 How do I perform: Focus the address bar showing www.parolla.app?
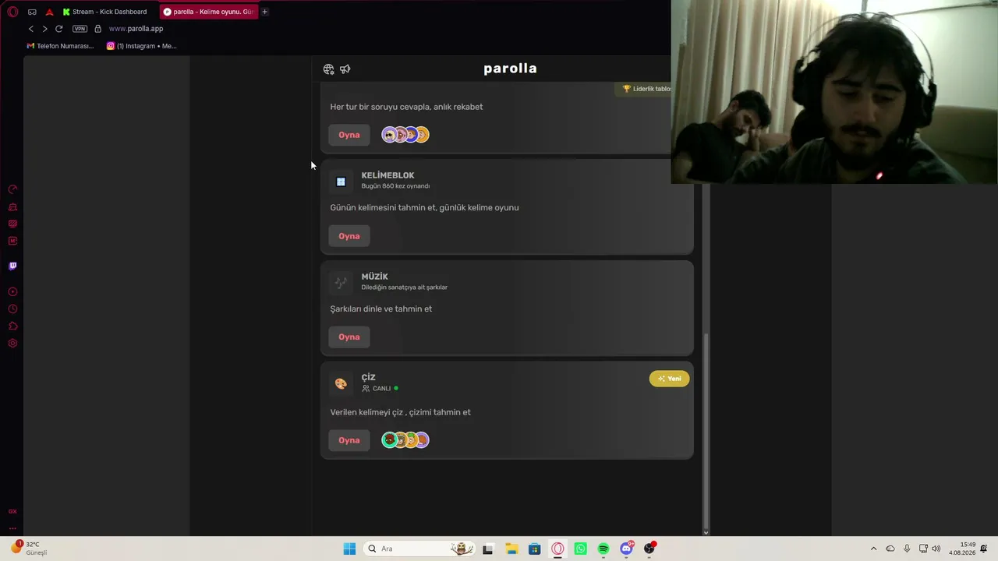point(136,29)
